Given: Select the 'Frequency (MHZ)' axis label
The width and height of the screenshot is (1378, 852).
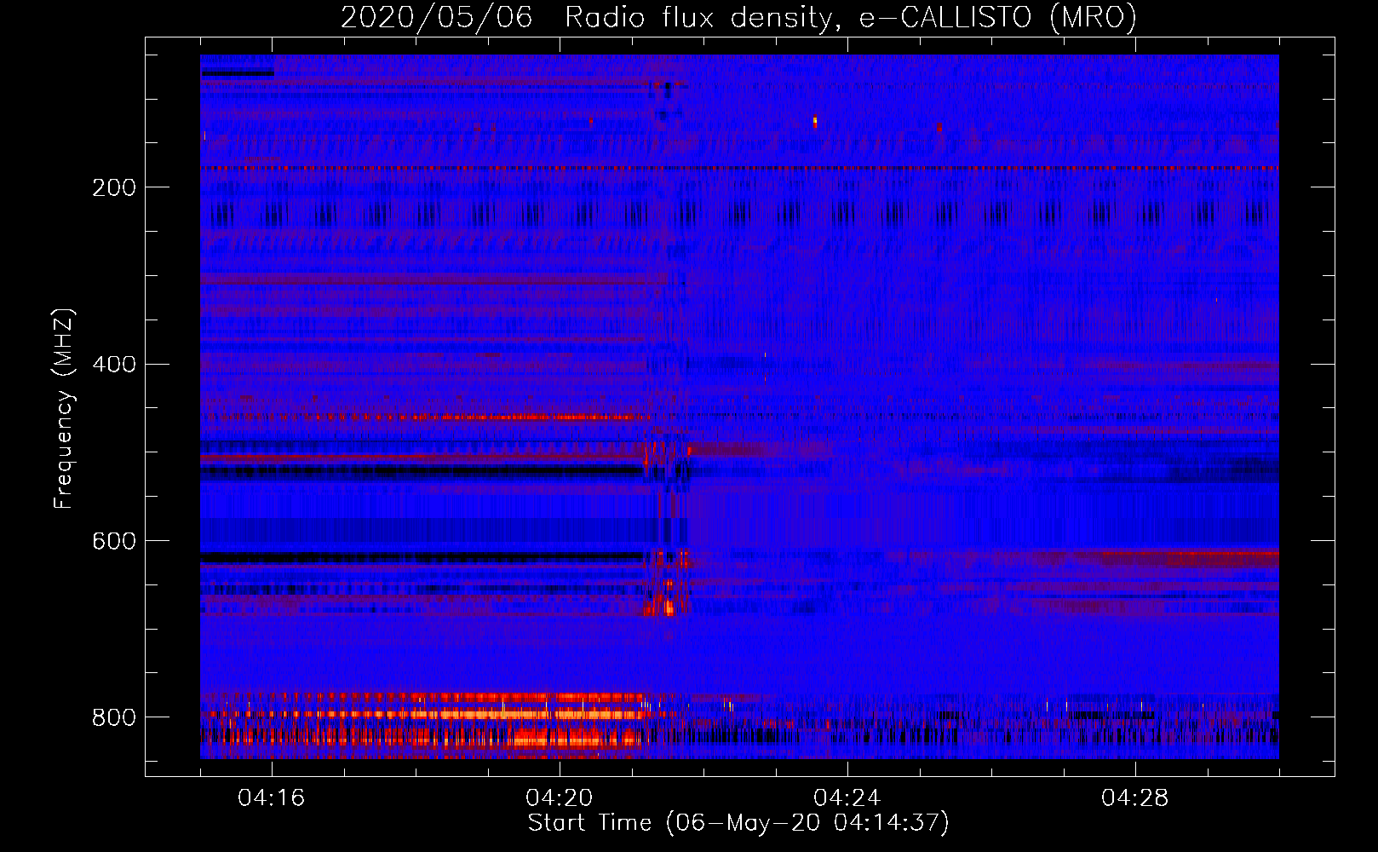Looking at the screenshot, I should [64, 409].
